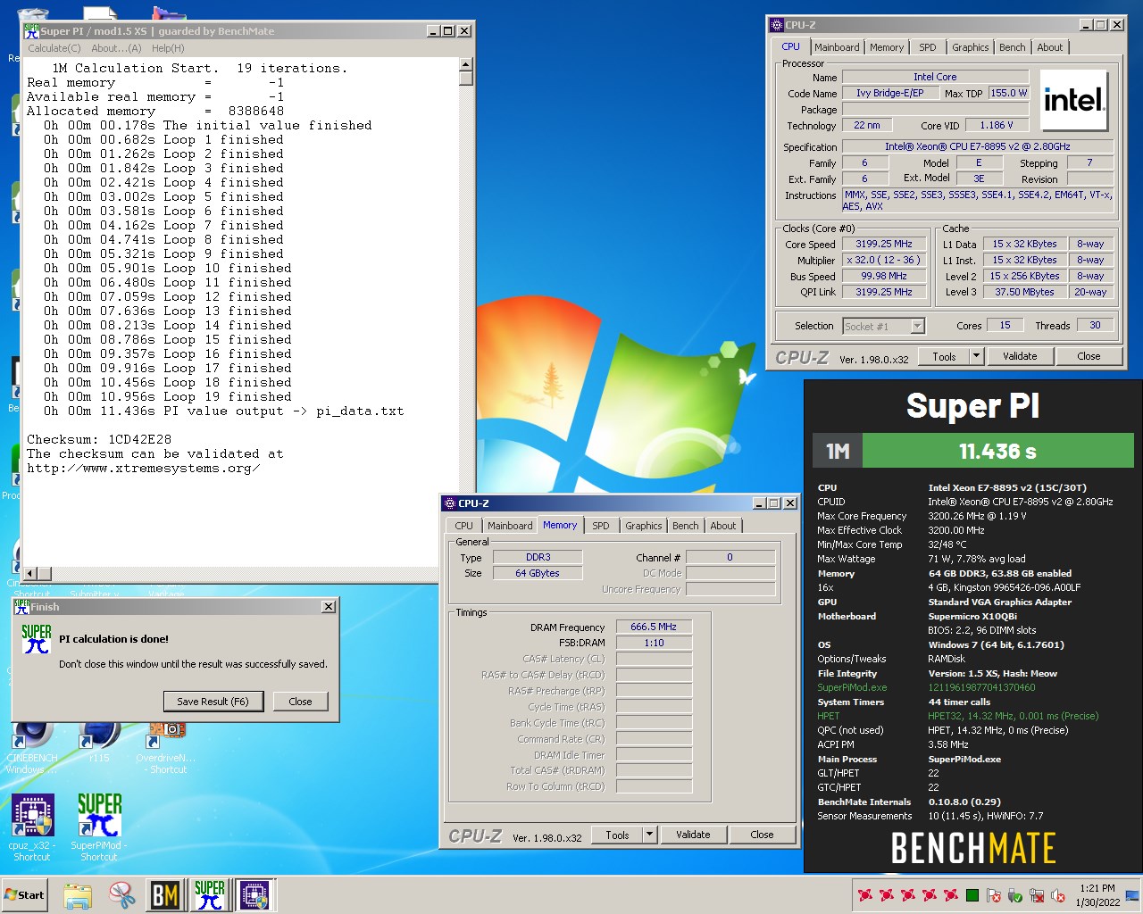Screen dimensions: 1143x914
Task: Select About tab in upper CPU-Z window
Action: click(1050, 47)
